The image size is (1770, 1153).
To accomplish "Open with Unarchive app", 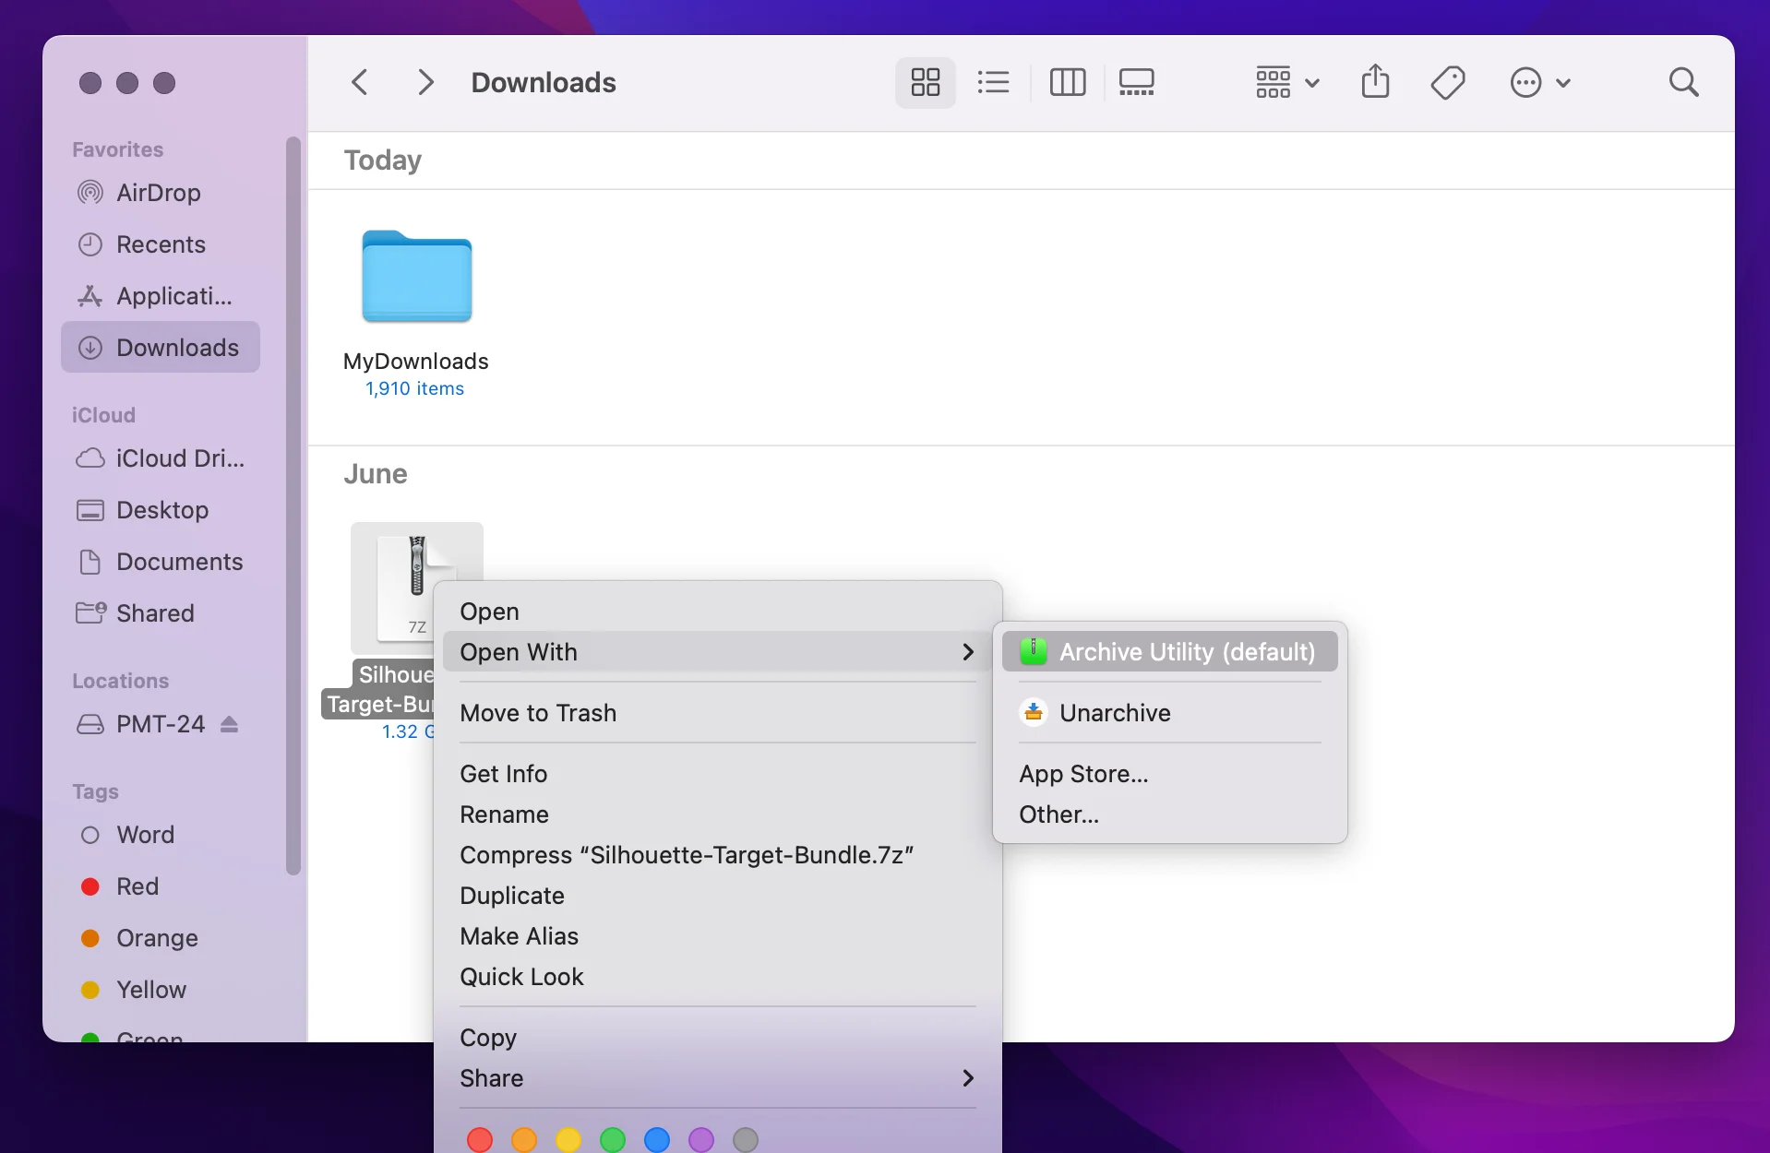I will [1170, 713].
